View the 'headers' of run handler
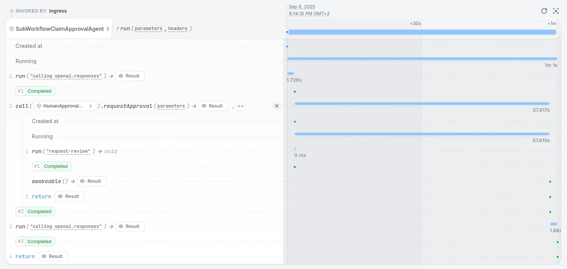 click(x=178, y=28)
